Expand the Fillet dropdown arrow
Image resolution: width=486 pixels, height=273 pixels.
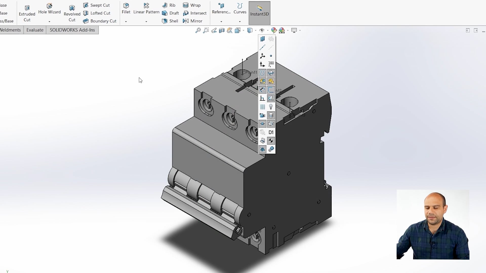tap(126, 22)
